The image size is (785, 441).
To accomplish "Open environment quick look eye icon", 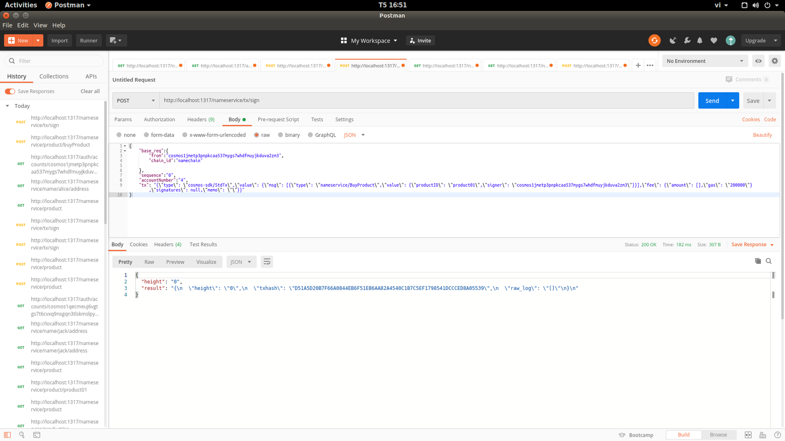I will tap(758, 61).
